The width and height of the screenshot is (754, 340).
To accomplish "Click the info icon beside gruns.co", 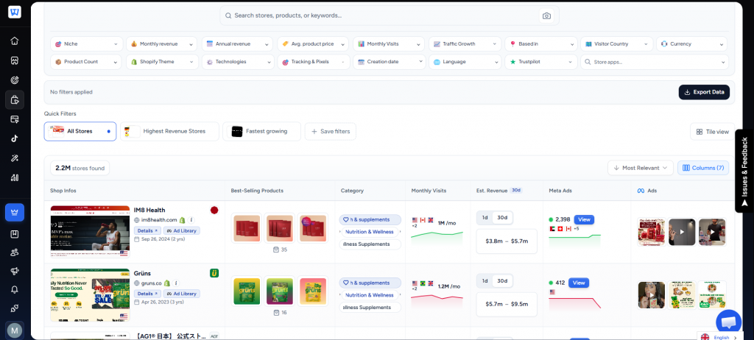I will coord(176,283).
